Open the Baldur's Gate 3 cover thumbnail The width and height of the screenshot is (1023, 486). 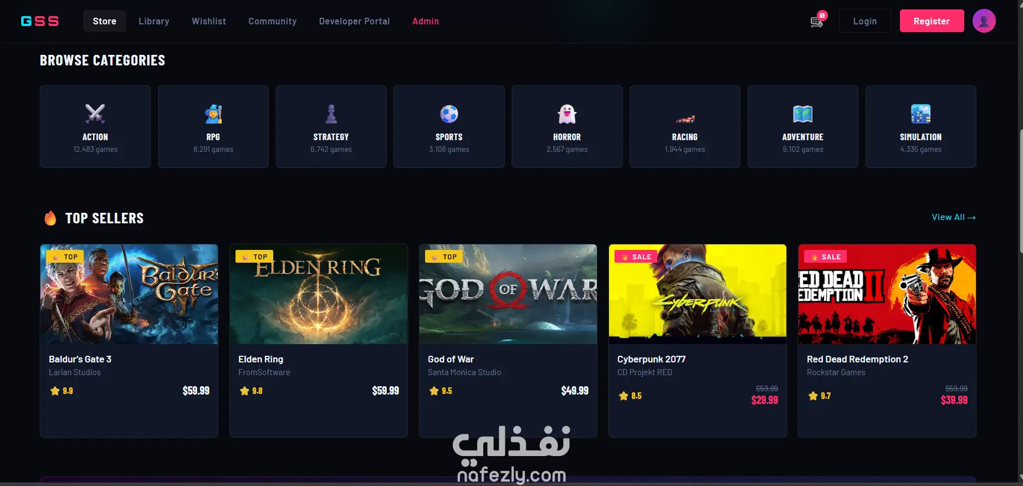coord(129,294)
